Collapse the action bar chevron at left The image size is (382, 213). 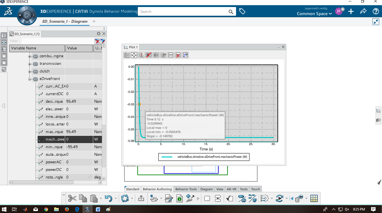(x=64, y=195)
